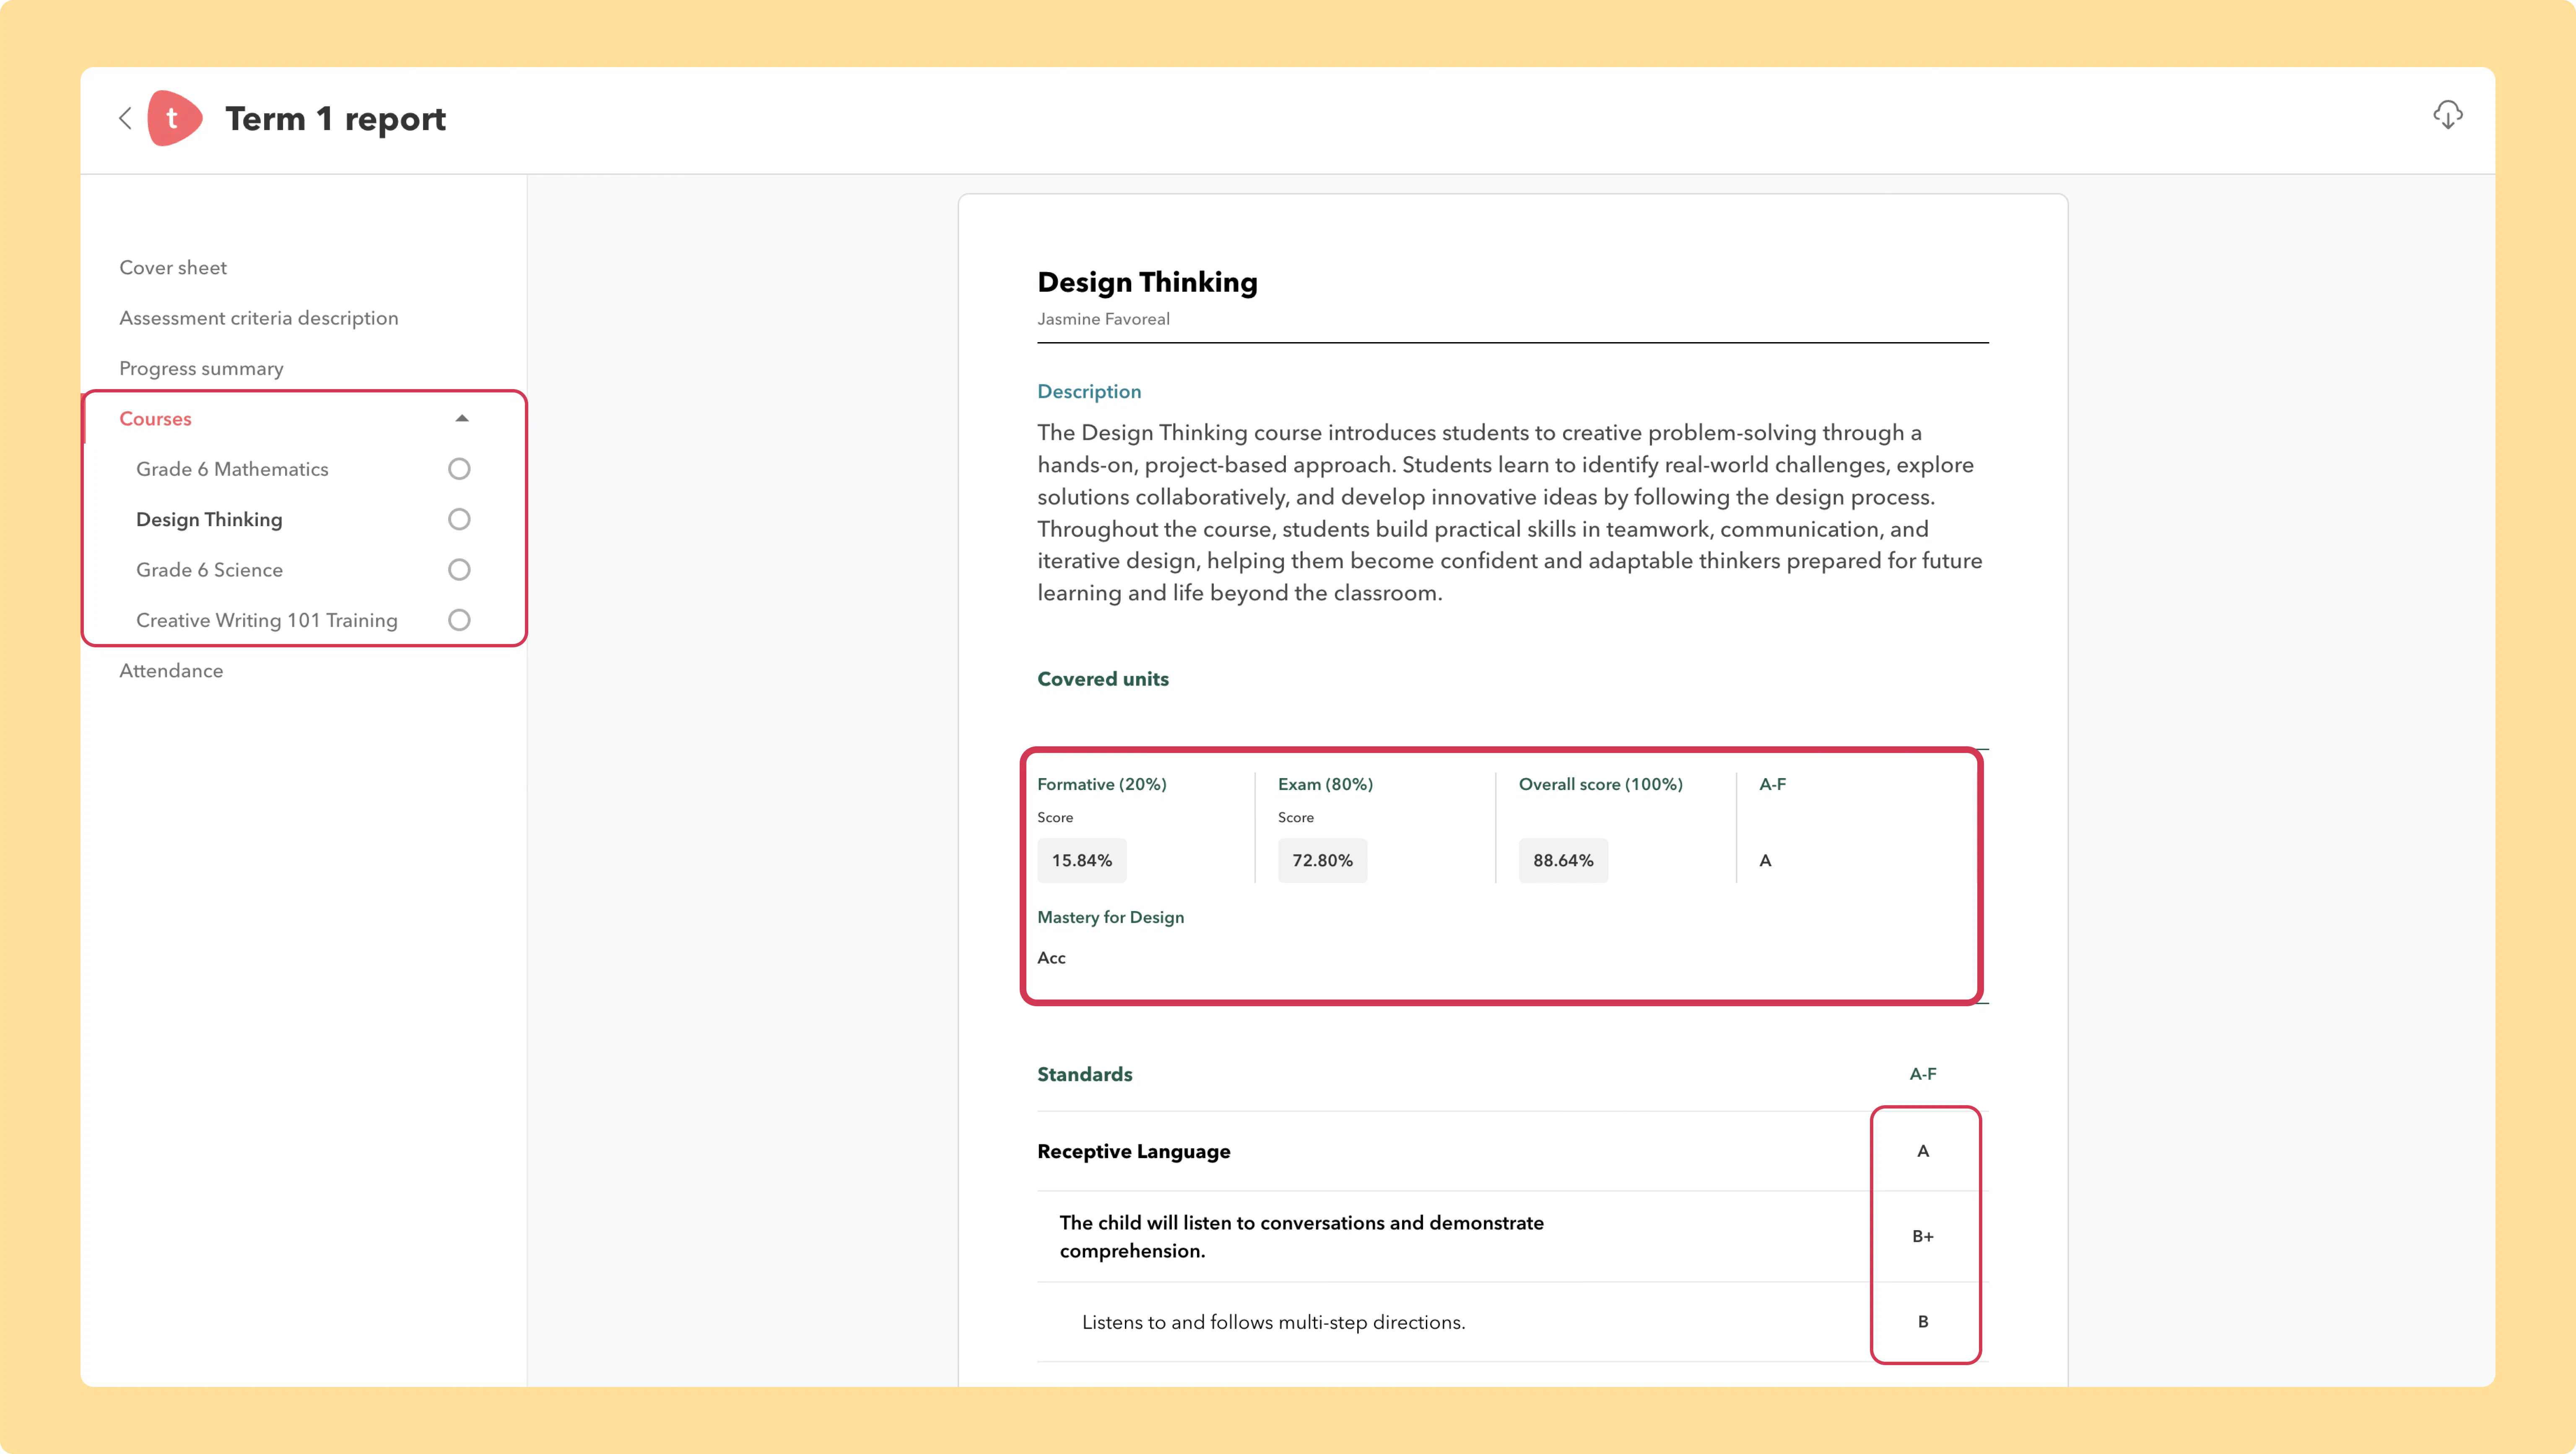Screen dimensions: 2576x1454
Task: Click the Design Thinking page heading
Action: tap(1147, 282)
